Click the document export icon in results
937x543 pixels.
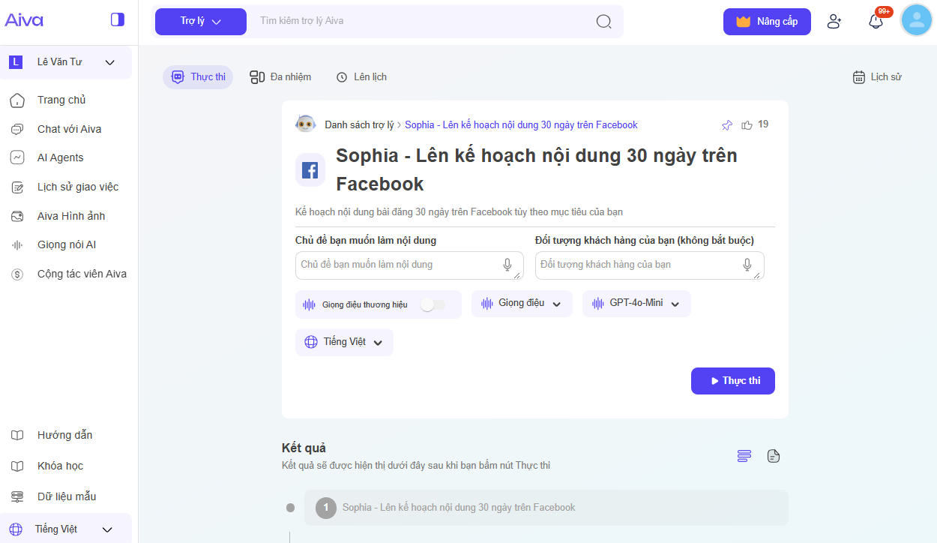tap(774, 456)
